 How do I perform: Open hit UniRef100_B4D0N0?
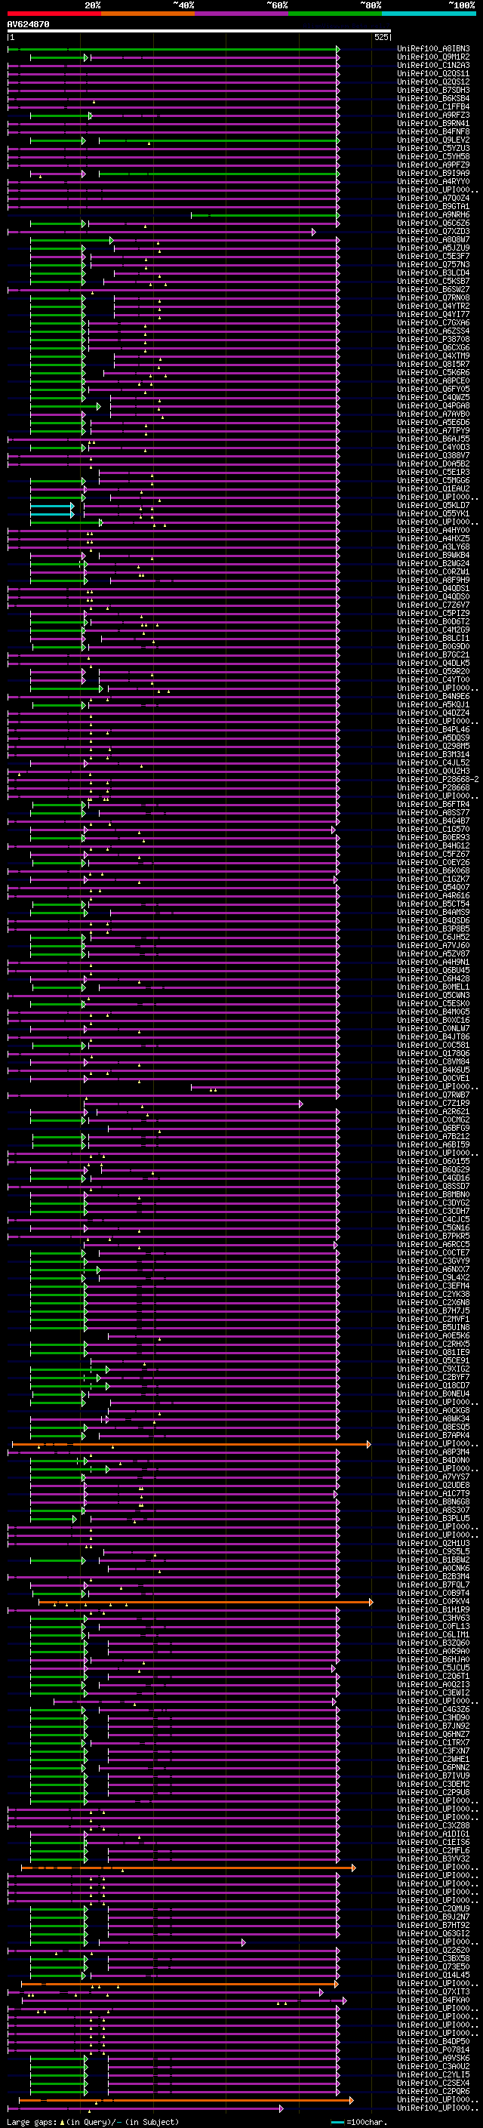coord(433,1460)
